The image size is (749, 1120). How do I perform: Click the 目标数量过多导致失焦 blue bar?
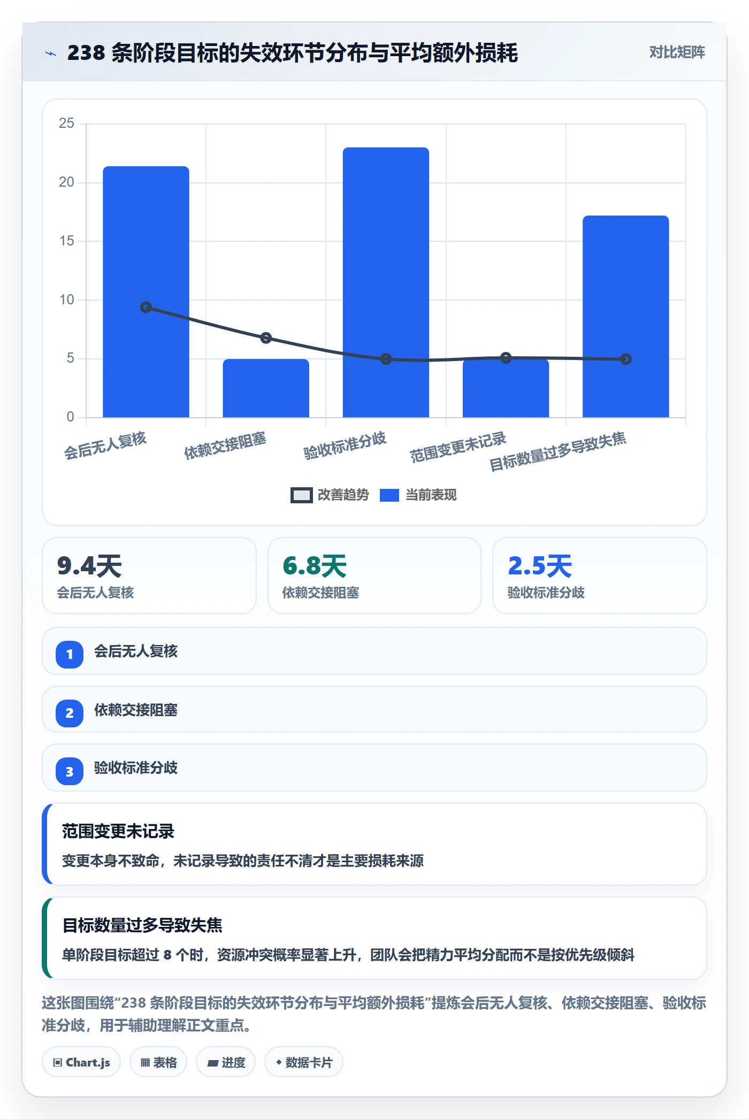625,317
